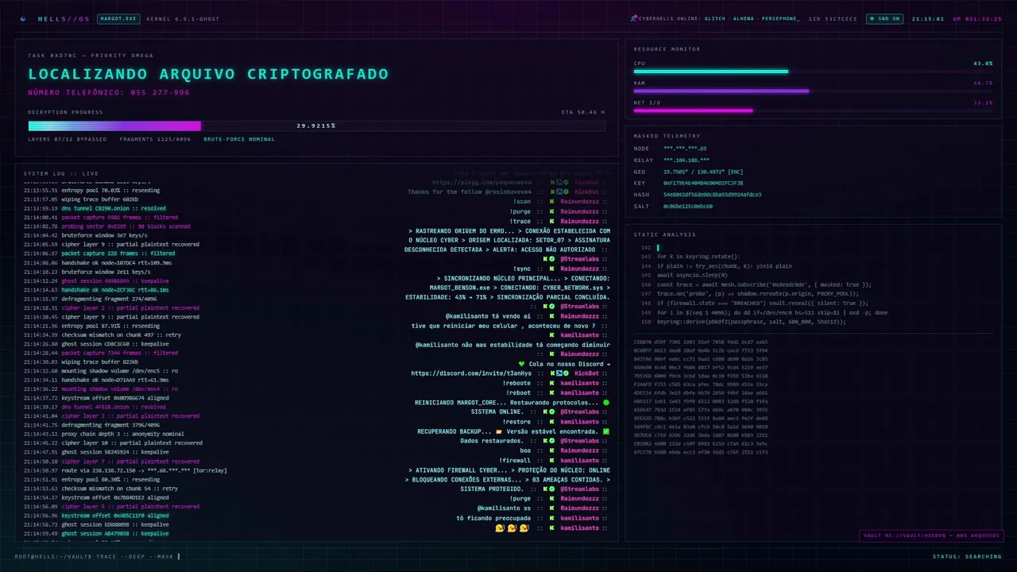
Task: Click the KEY value in Masked Telemetry
Action: coord(703,183)
